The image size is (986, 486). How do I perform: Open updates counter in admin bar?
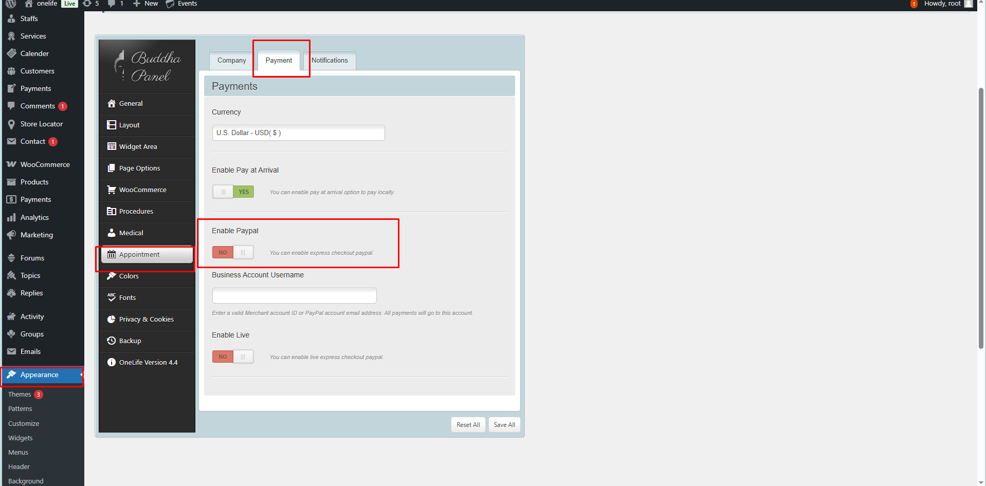91,4
